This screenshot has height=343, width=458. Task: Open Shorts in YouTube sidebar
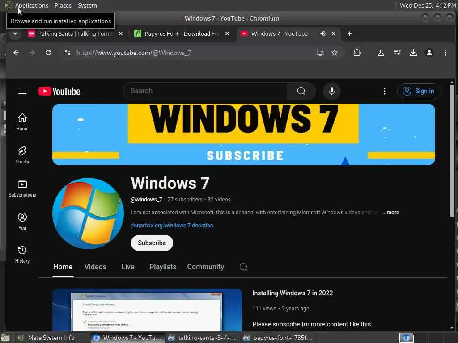pos(22,155)
